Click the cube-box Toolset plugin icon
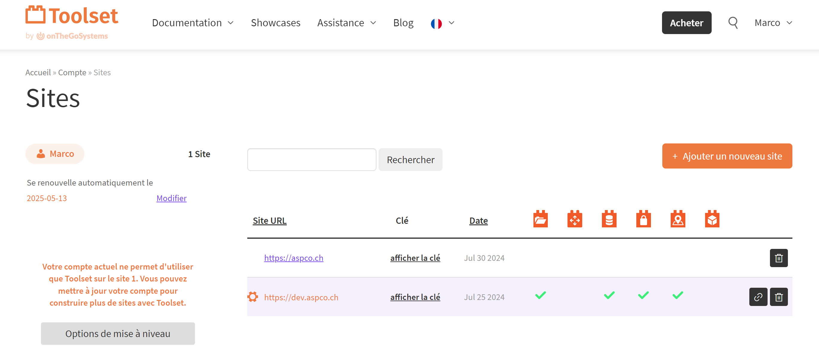This screenshot has width=819, height=346. [x=712, y=219]
